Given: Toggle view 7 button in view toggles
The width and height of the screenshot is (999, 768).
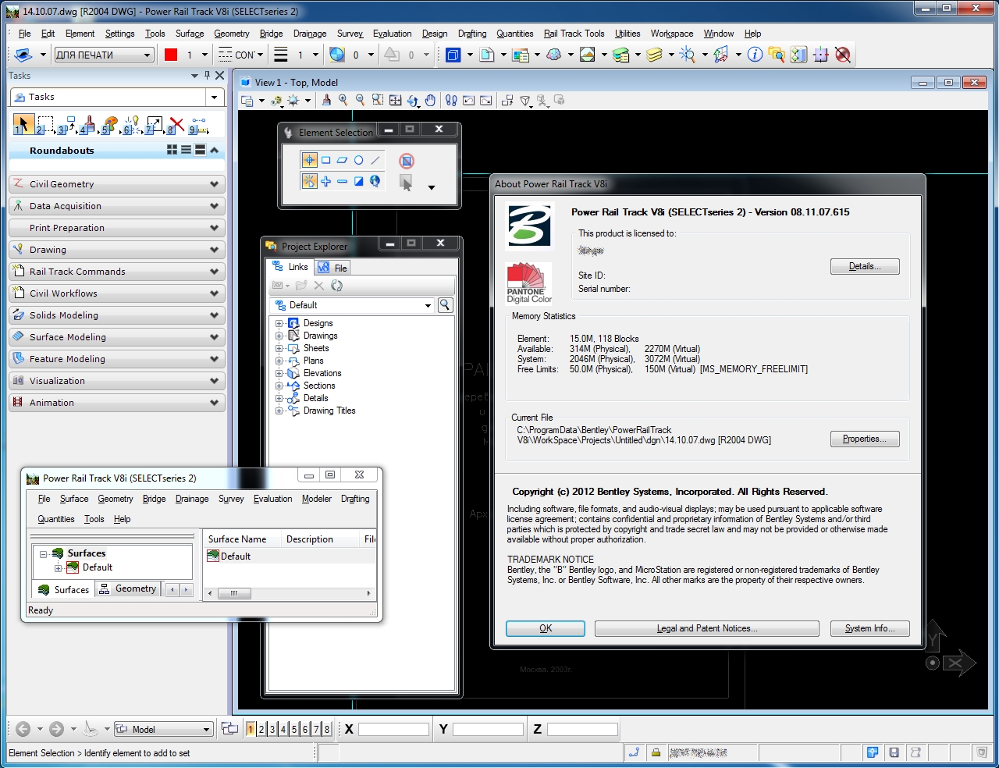Looking at the screenshot, I should click(x=316, y=729).
